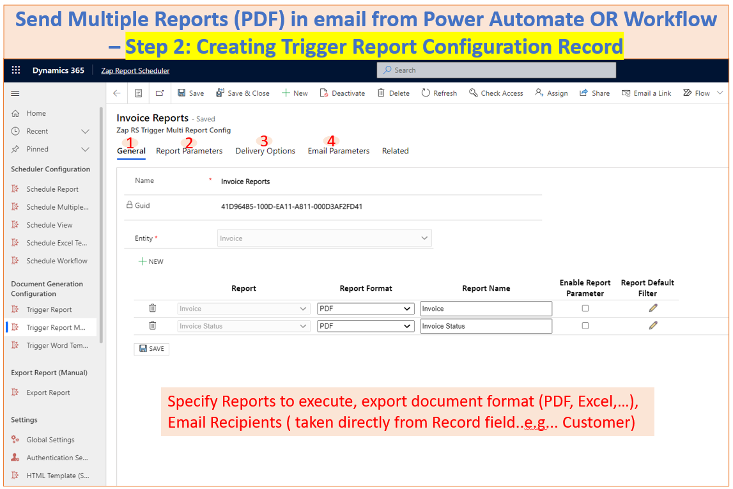
Task: Edit default filter for Invoice Status report
Action: [652, 325]
